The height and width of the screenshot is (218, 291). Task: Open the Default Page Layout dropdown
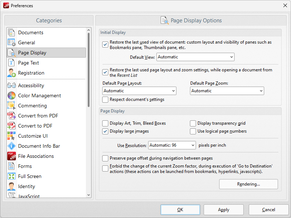pos(139,91)
